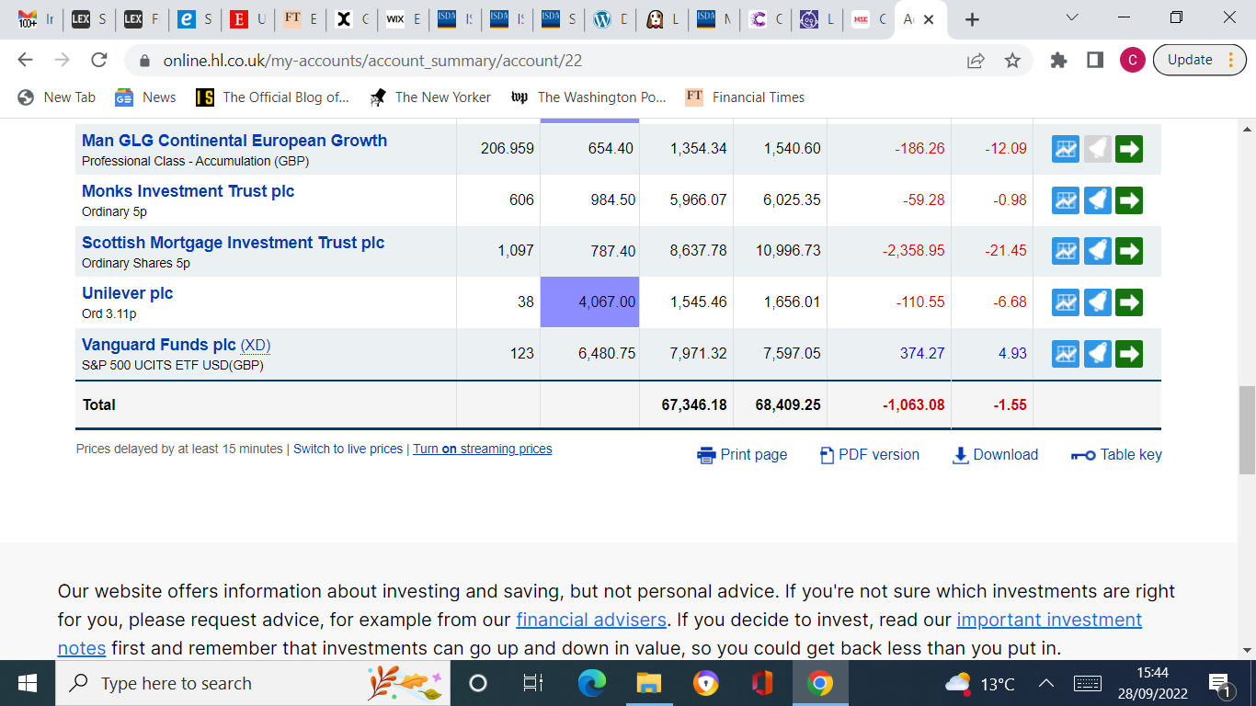1256x706 pixels.
Task: Download the holdings table
Action: point(995,454)
